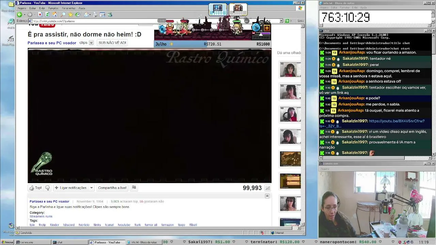The height and width of the screenshot is (245, 436).
Task: Open Arquivo menu in Internet Explorer
Action: [21, 8]
